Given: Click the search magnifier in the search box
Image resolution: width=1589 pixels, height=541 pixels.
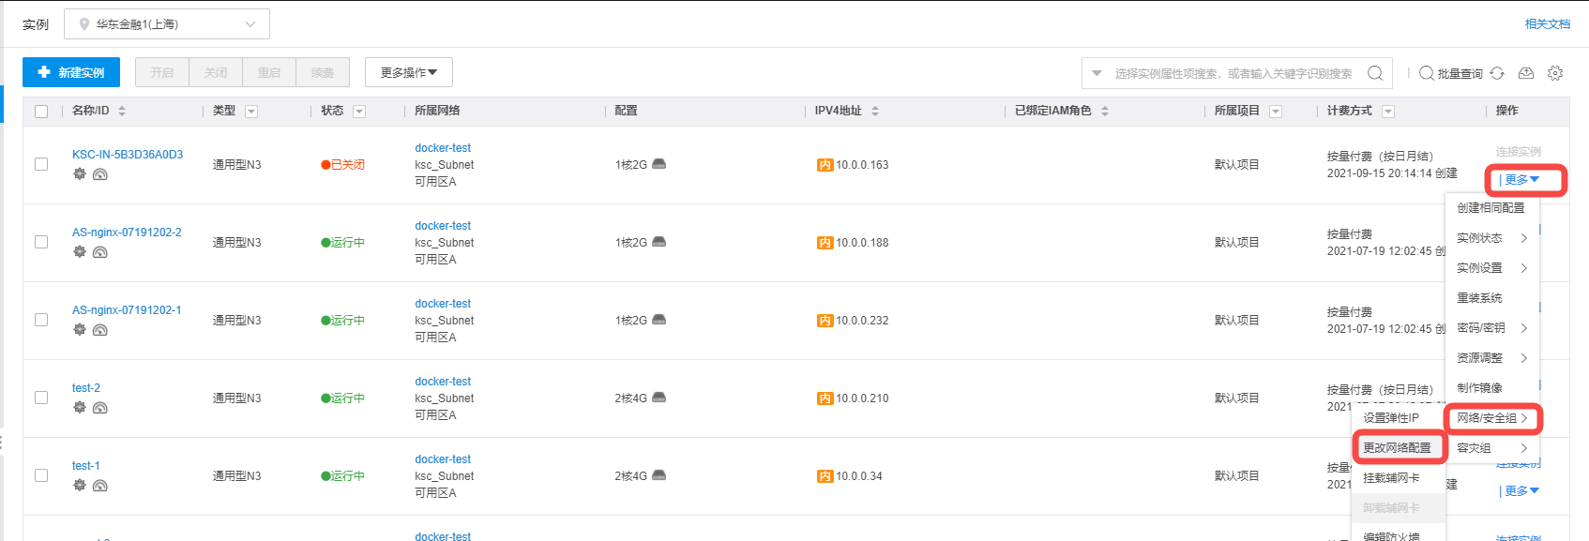Looking at the screenshot, I should [x=1375, y=73].
